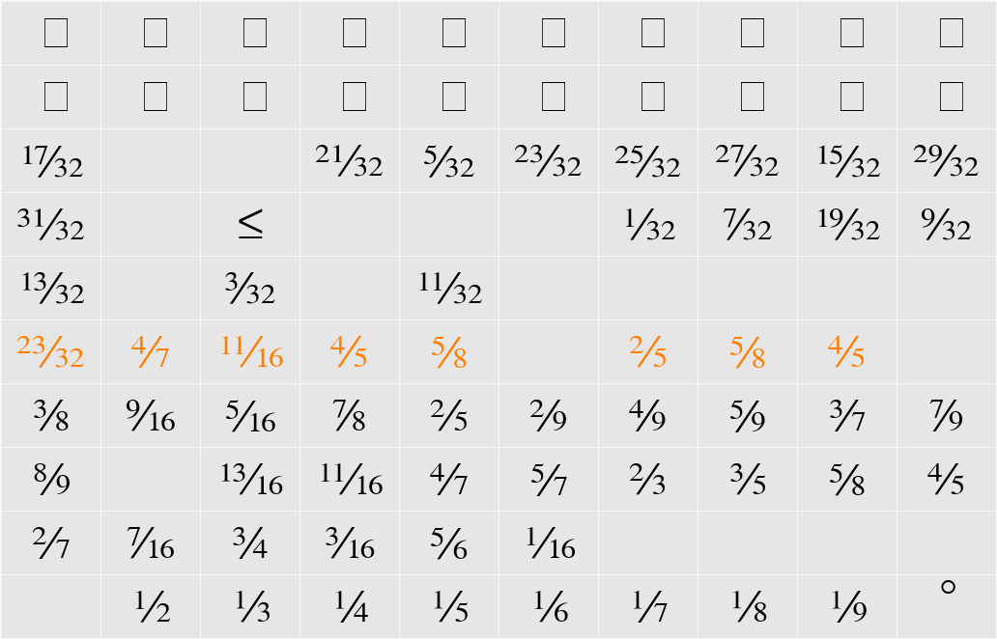Viewport: 997px width, 639px height.
Task: Click the 1/32 fraction glyph
Action: coord(649,225)
